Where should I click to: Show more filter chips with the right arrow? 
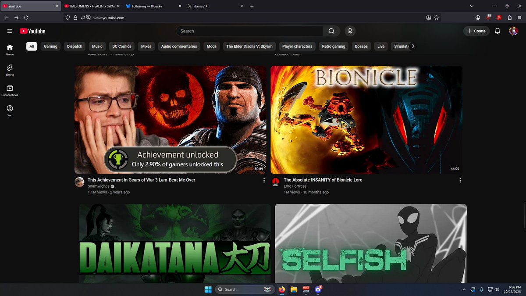(412, 46)
